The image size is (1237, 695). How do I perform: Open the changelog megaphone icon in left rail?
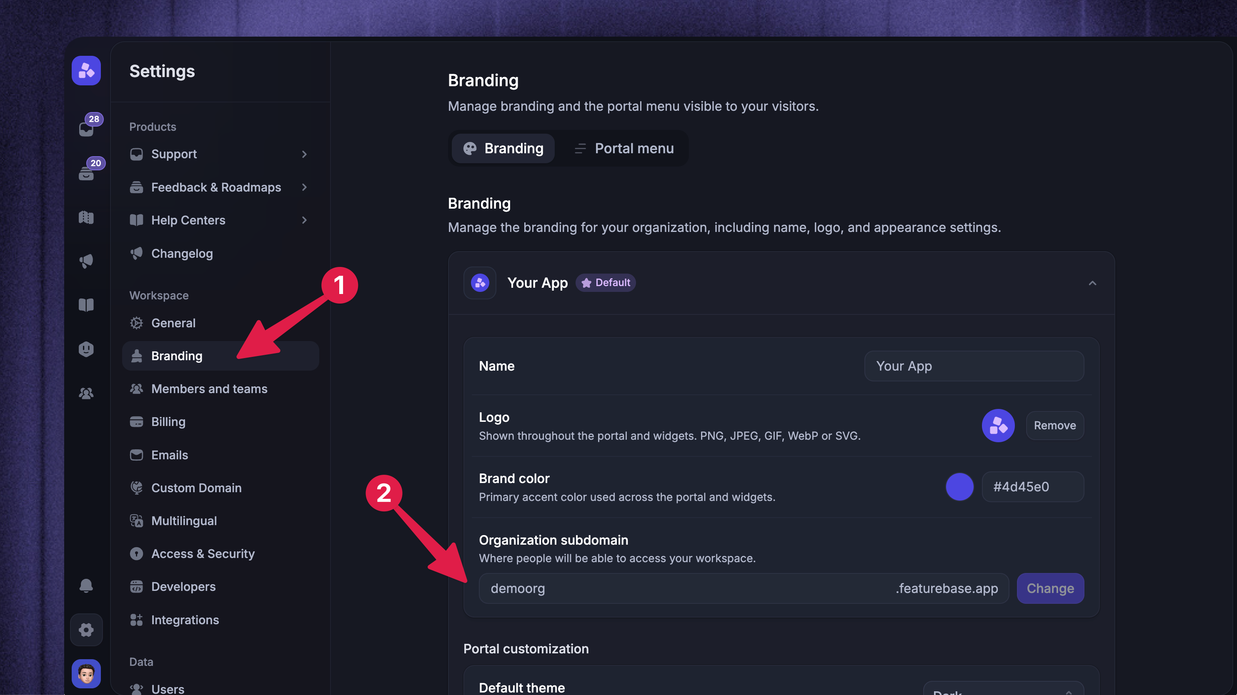pos(86,262)
